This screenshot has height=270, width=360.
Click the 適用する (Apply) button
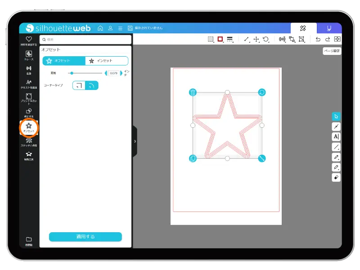click(x=85, y=237)
